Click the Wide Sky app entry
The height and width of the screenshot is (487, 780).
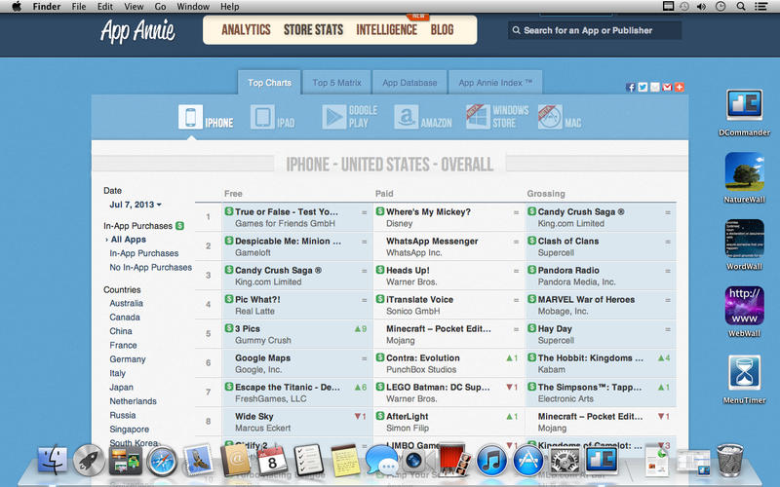(x=254, y=417)
